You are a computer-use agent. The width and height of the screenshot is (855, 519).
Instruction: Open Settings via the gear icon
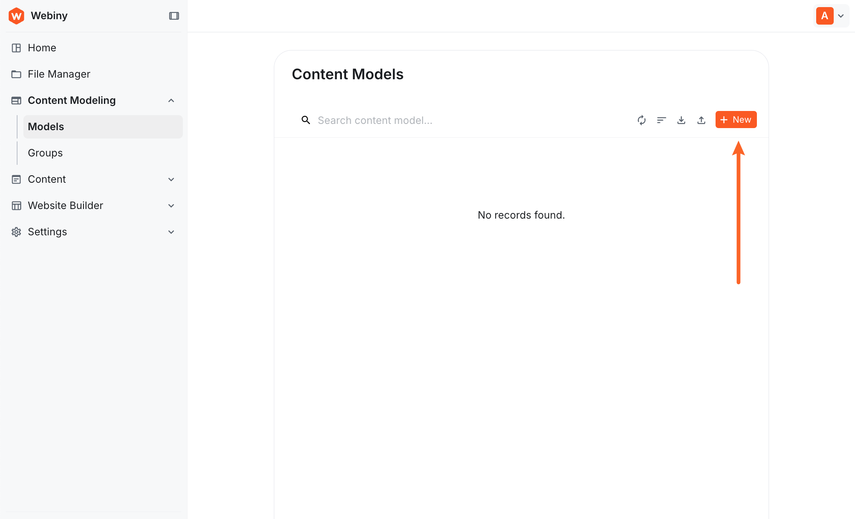[x=16, y=232]
